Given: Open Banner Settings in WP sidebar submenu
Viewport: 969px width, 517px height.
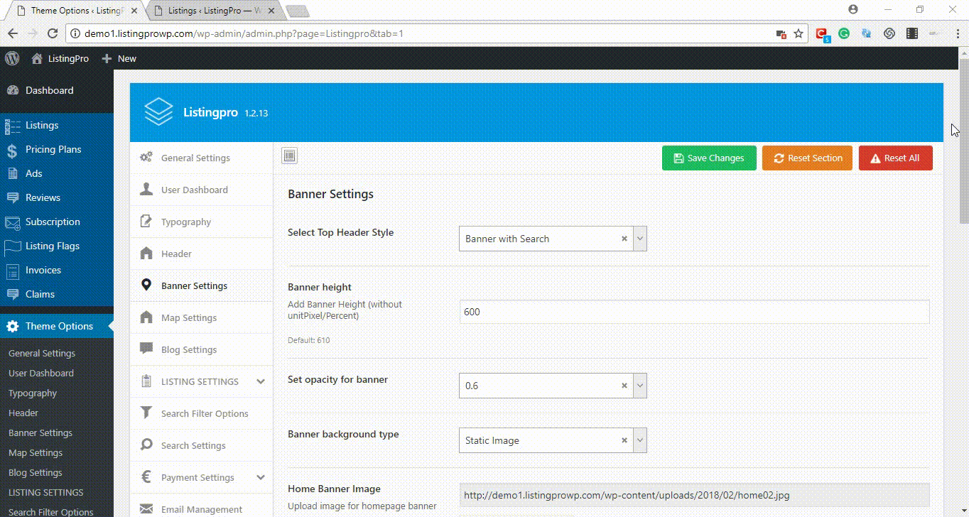Looking at the screenshot, I should (40, 432).
